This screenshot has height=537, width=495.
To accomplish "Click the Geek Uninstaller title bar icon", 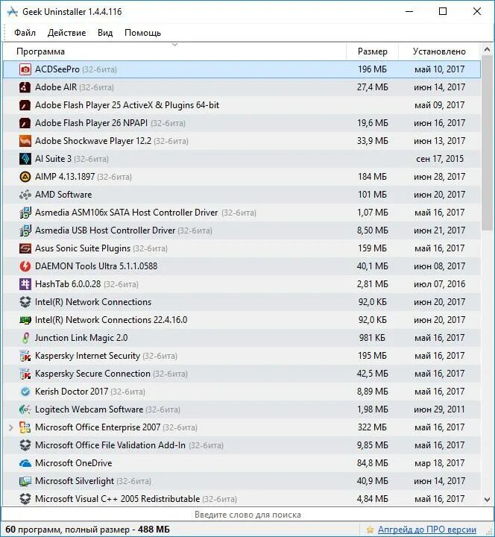I will click(x=13, y=12).
